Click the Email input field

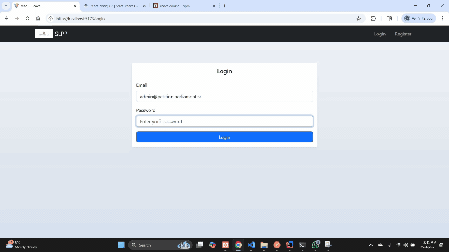[x=224, y=97]
